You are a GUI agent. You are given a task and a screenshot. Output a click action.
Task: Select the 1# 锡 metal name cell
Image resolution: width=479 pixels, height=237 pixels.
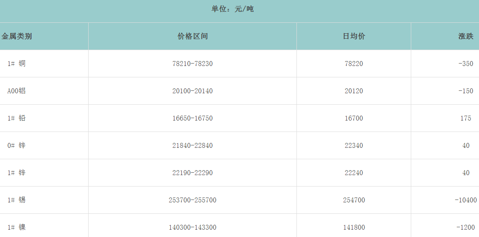[16, 200]
